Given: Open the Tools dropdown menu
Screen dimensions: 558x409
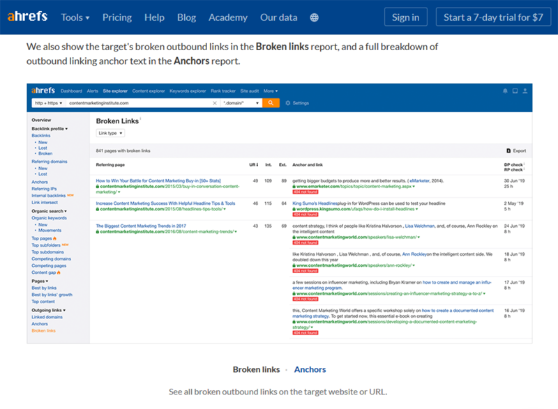Looking at the screenshot, I should click(75, 17).
